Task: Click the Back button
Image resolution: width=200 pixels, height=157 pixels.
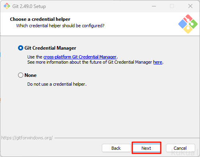Action: 116,148
